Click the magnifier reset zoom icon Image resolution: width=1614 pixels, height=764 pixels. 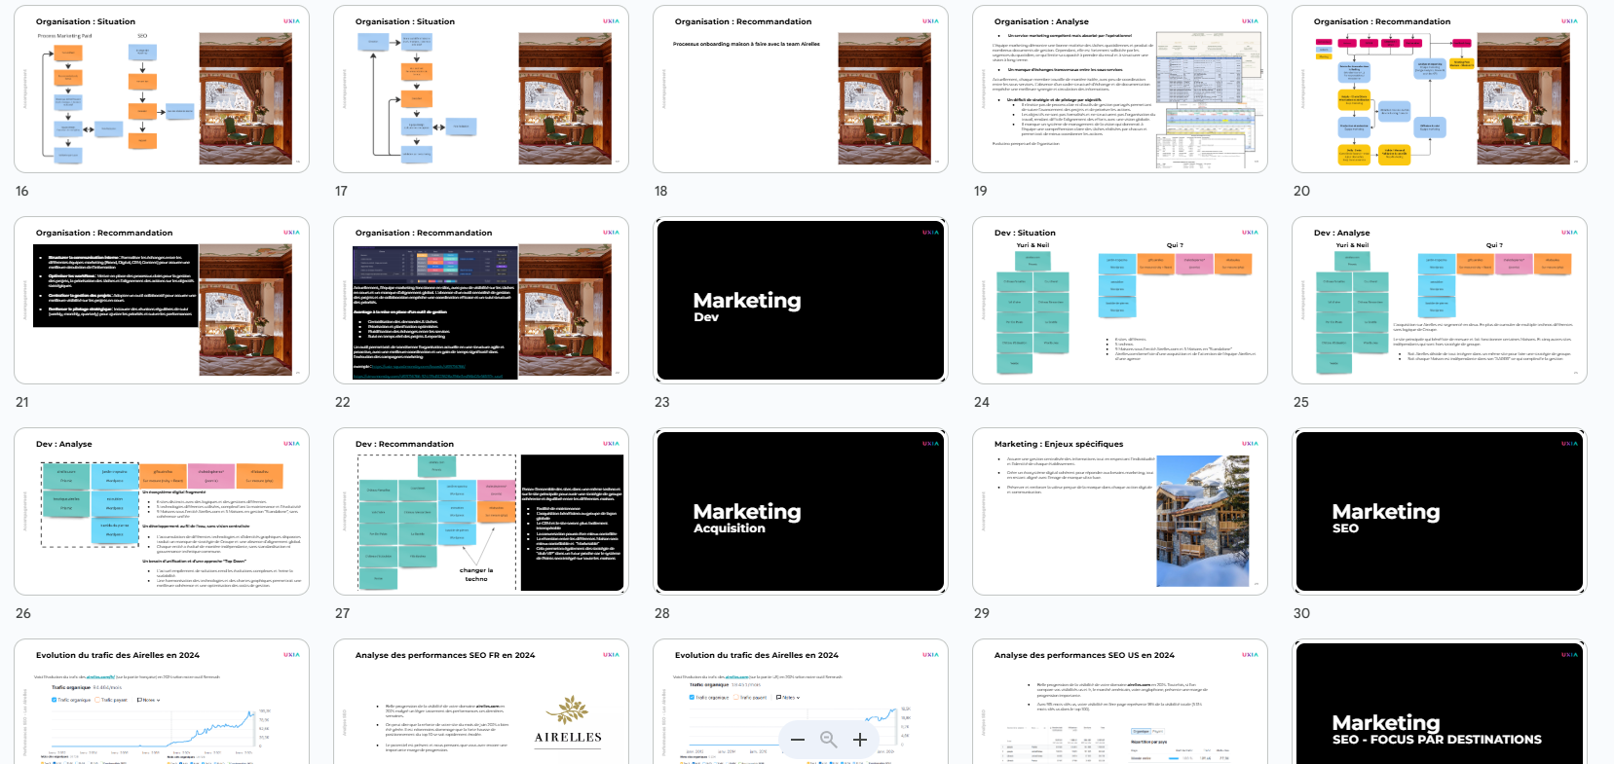tap(829, 740)
